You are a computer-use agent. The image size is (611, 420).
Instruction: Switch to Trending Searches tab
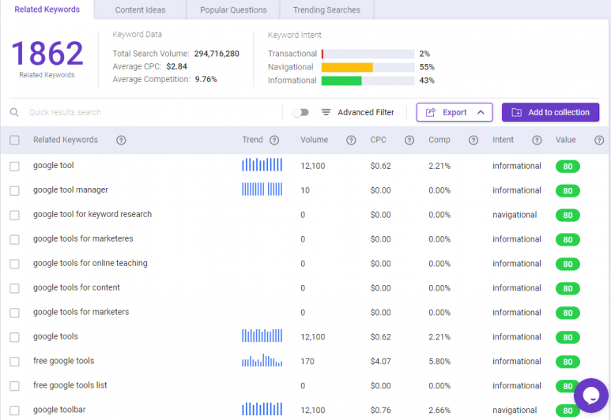click(x=326, y=9)
